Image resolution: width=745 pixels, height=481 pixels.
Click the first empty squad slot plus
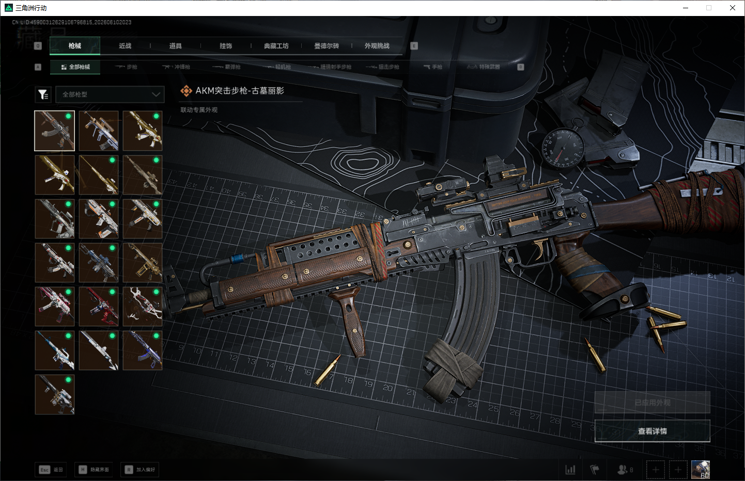click(656, 470)
